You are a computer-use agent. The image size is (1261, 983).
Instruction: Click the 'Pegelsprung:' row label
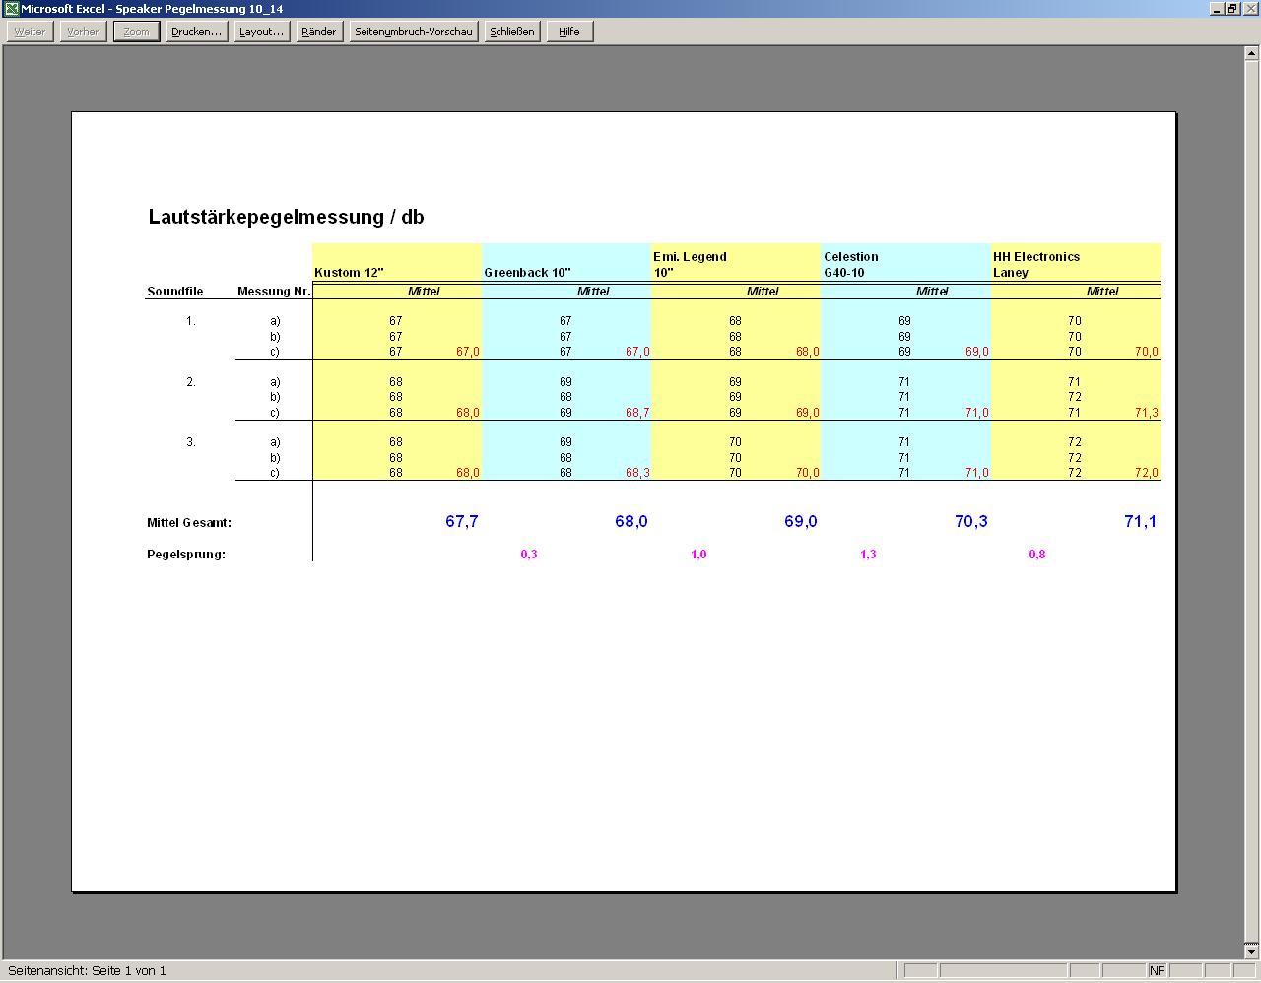186,555
